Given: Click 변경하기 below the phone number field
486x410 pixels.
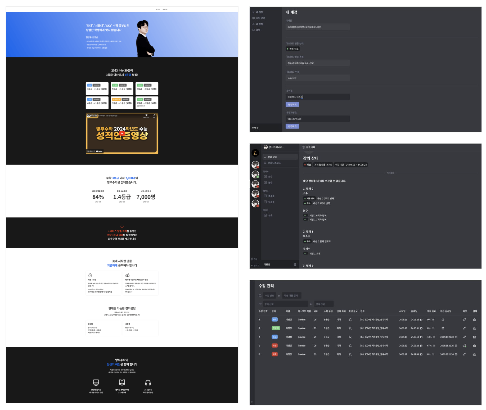Looking at the screenshot, I should pyautogui.click(x=292, y=126).
